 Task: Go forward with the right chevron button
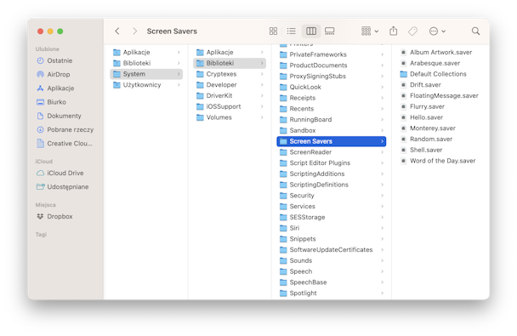pyautogui.click(x=134, y=31)
